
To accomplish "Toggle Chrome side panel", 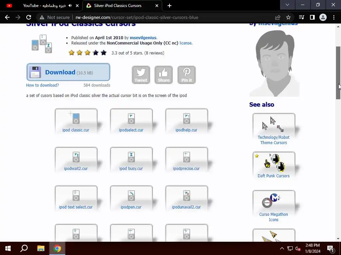I will [312, 17].
